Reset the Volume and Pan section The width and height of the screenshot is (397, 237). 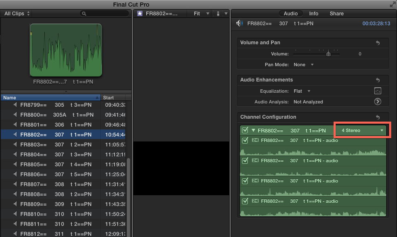[378, 43]
